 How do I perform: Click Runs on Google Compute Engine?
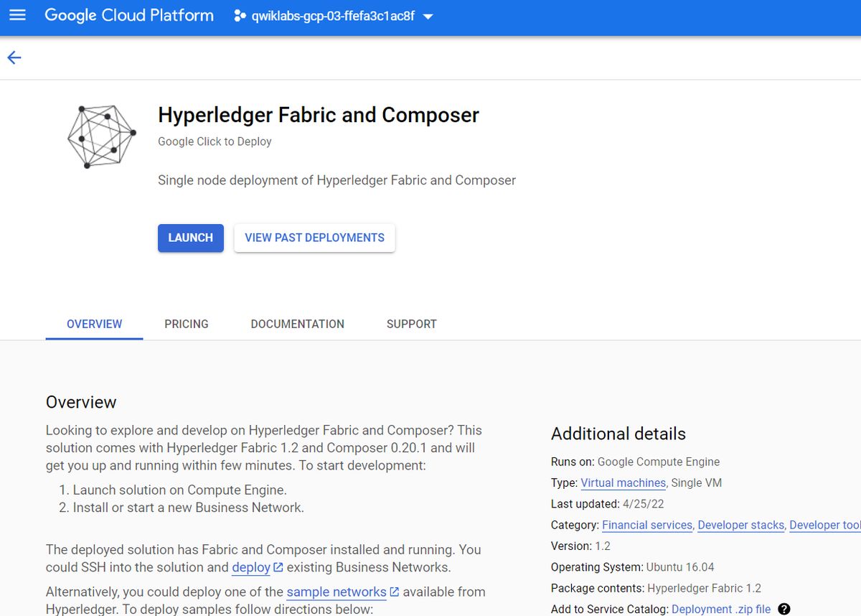[x=635, y=462]
